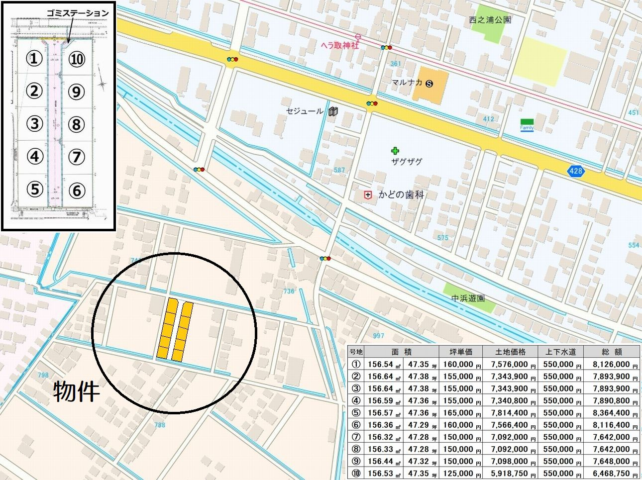Select lot ⑩ in the inset site plan
Image resolution: width=642 pixels, height=480 pixels.
point(76,59)
